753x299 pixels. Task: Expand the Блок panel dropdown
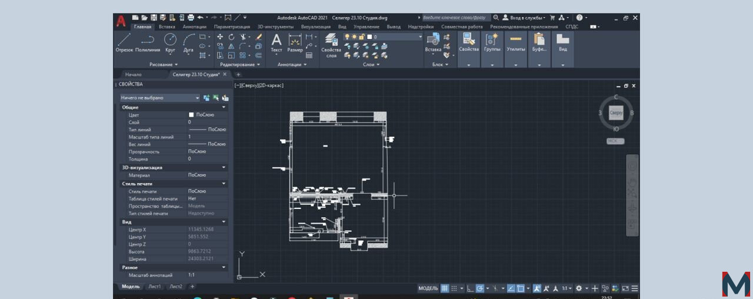440,64
